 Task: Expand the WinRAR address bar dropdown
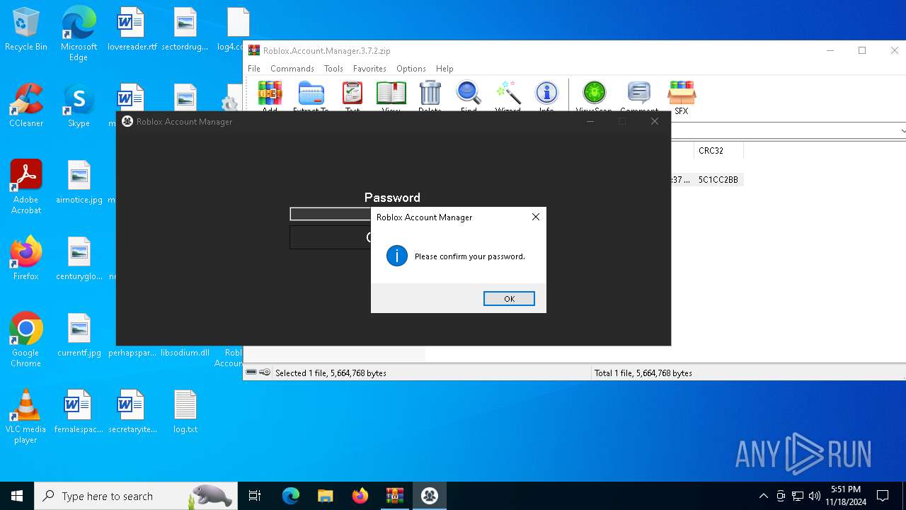pyautogui.click(x=902, y=131)
